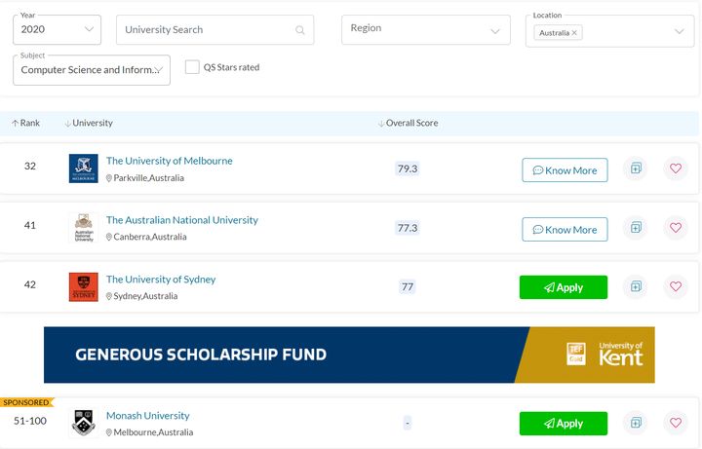Click Know More for University of Melbourne

565,169
